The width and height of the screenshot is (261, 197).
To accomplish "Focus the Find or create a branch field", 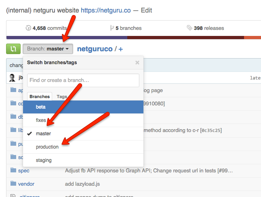I will [x=83, y=80].
